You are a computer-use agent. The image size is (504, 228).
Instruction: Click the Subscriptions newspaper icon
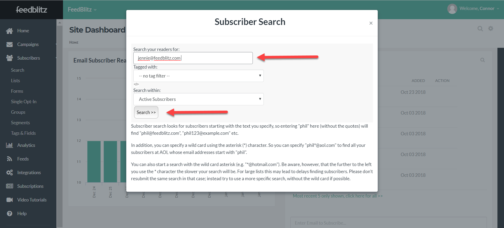(9, 186)
